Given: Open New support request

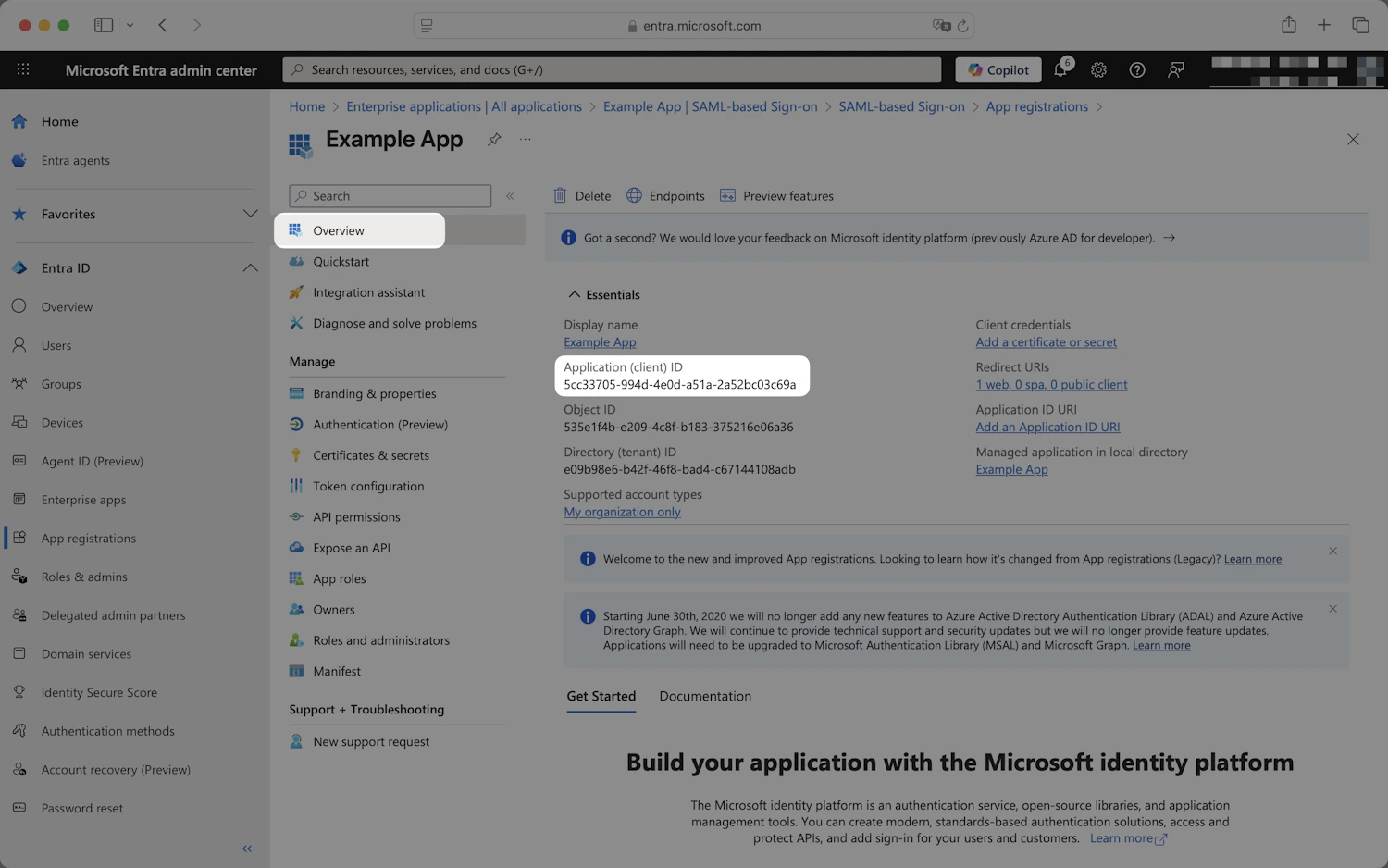Looking at the screenshot, I should click(x=370, y=742).
